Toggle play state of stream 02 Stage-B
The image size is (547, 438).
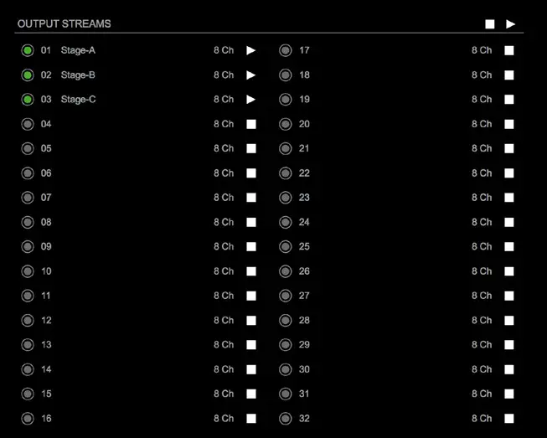250,75
